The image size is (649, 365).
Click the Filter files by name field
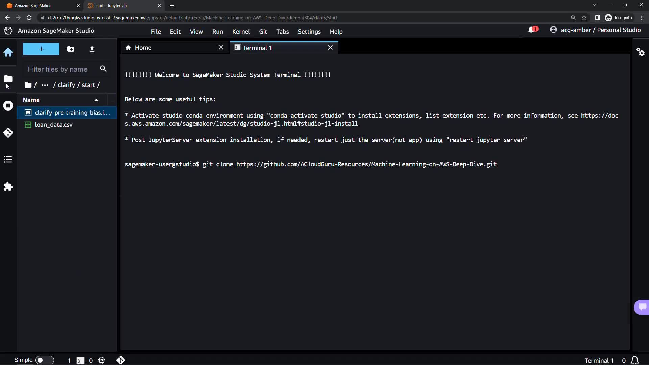click(x=61, y=69)
